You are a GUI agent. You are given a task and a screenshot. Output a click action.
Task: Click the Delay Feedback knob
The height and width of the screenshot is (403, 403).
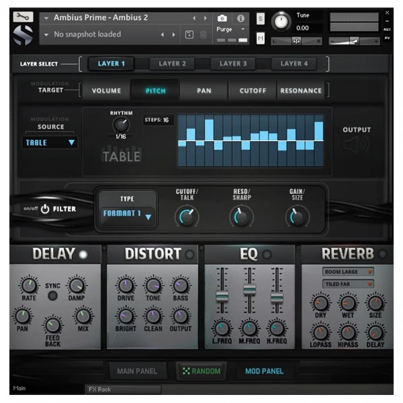pyautogui.click(x=52, y=325)
